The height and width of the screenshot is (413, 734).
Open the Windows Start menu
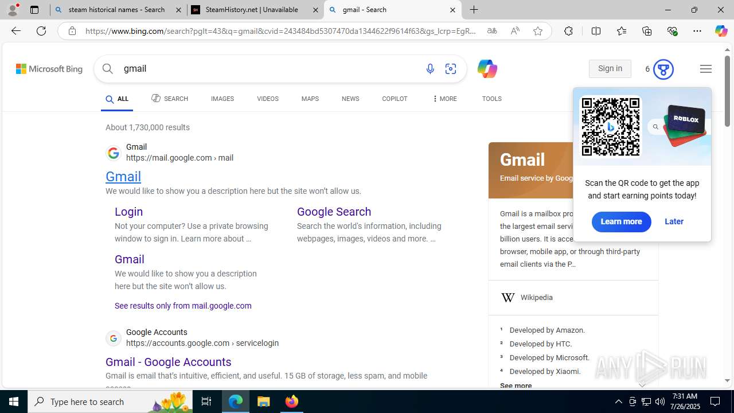click(14, 402)
